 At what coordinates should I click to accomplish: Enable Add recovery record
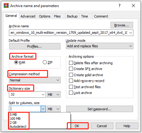point(71,81)
